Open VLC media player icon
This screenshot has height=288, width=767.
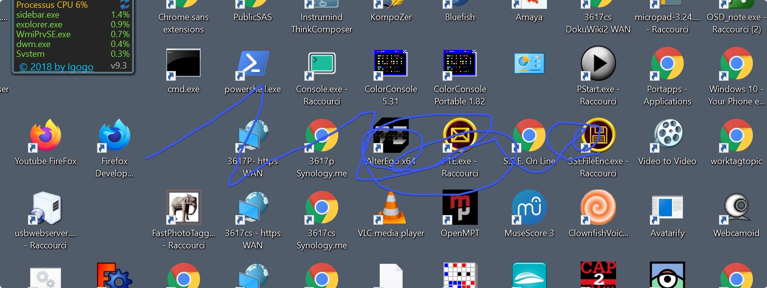(x=391, y=208)
